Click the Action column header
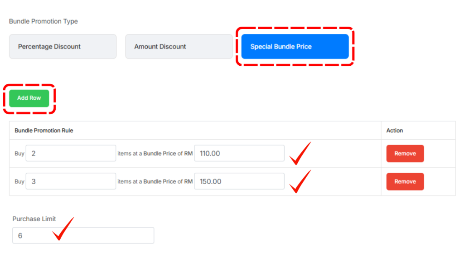 (395, 131)
